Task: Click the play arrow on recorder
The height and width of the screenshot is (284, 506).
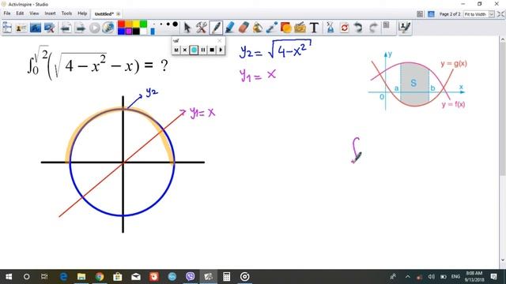Action: [221, 50]
